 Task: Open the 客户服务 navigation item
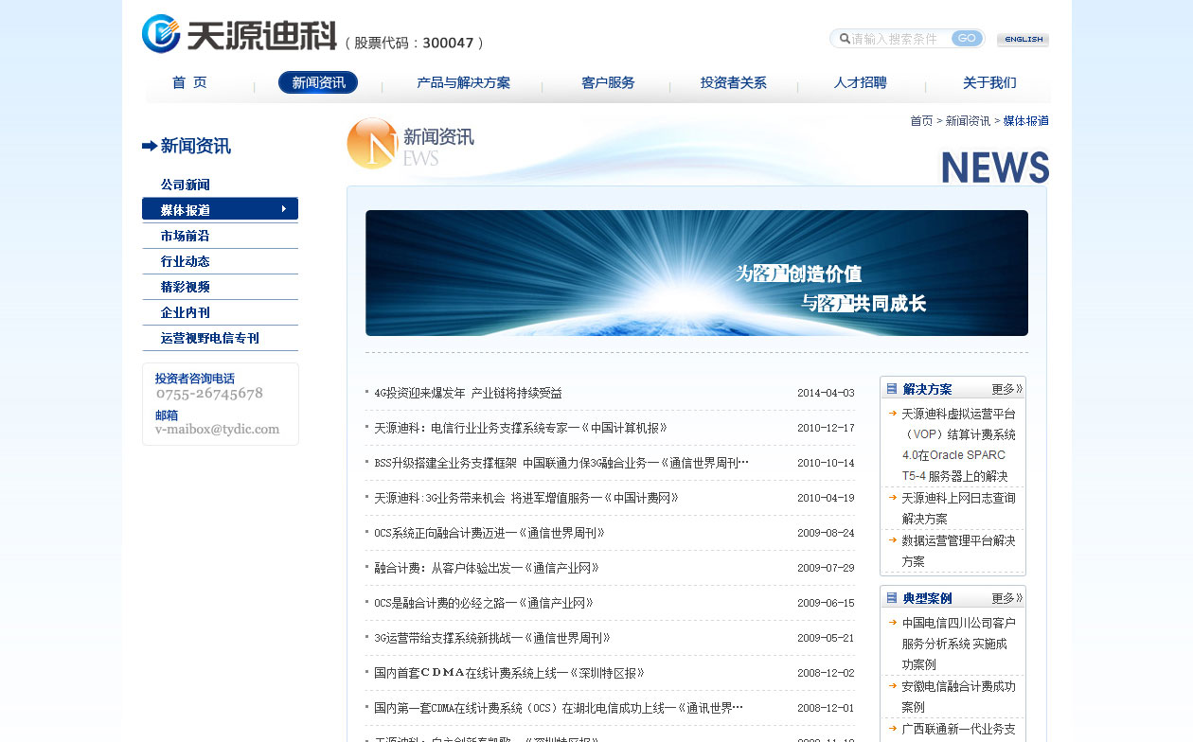[x=608, y=83]
